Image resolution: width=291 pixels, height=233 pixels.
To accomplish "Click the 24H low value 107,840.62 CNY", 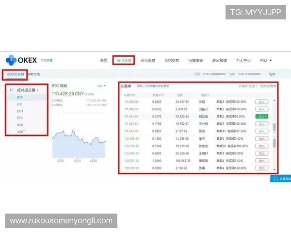I will (x=97, y=100).
